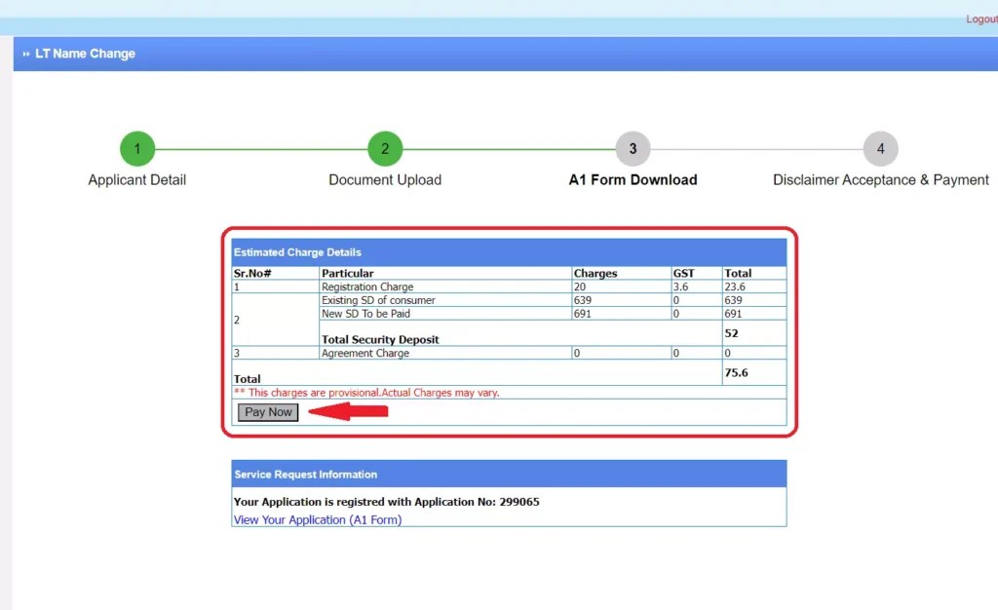Screen dimensions: 998x610
Task: Click the Logout link in top right corner
Action: pos(980,19)
